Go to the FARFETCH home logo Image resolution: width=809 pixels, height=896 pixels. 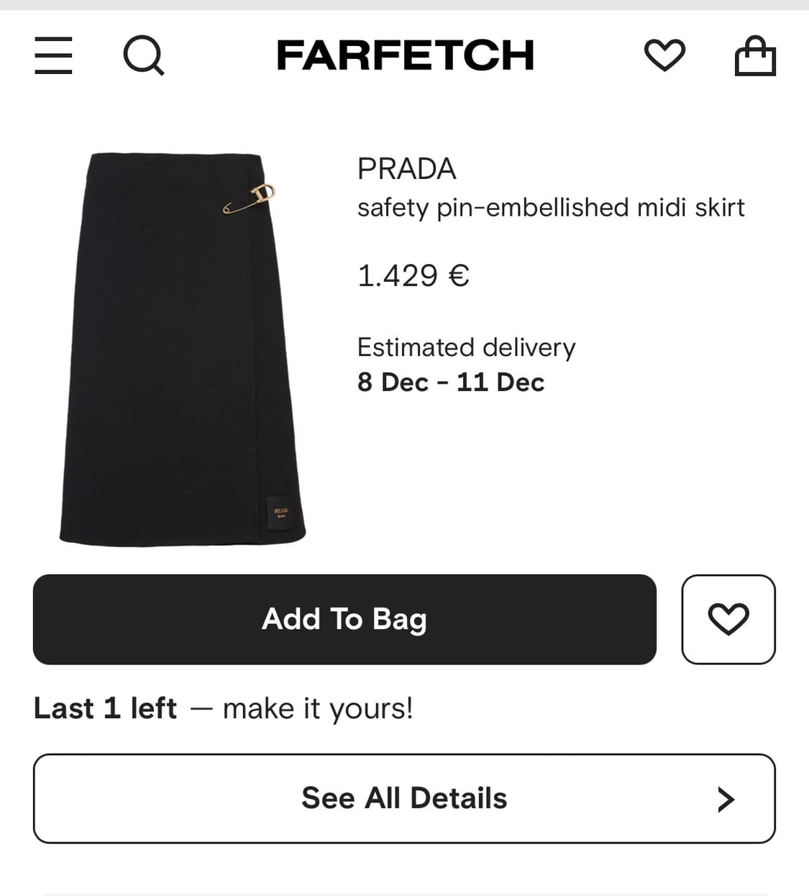point(405,55)
